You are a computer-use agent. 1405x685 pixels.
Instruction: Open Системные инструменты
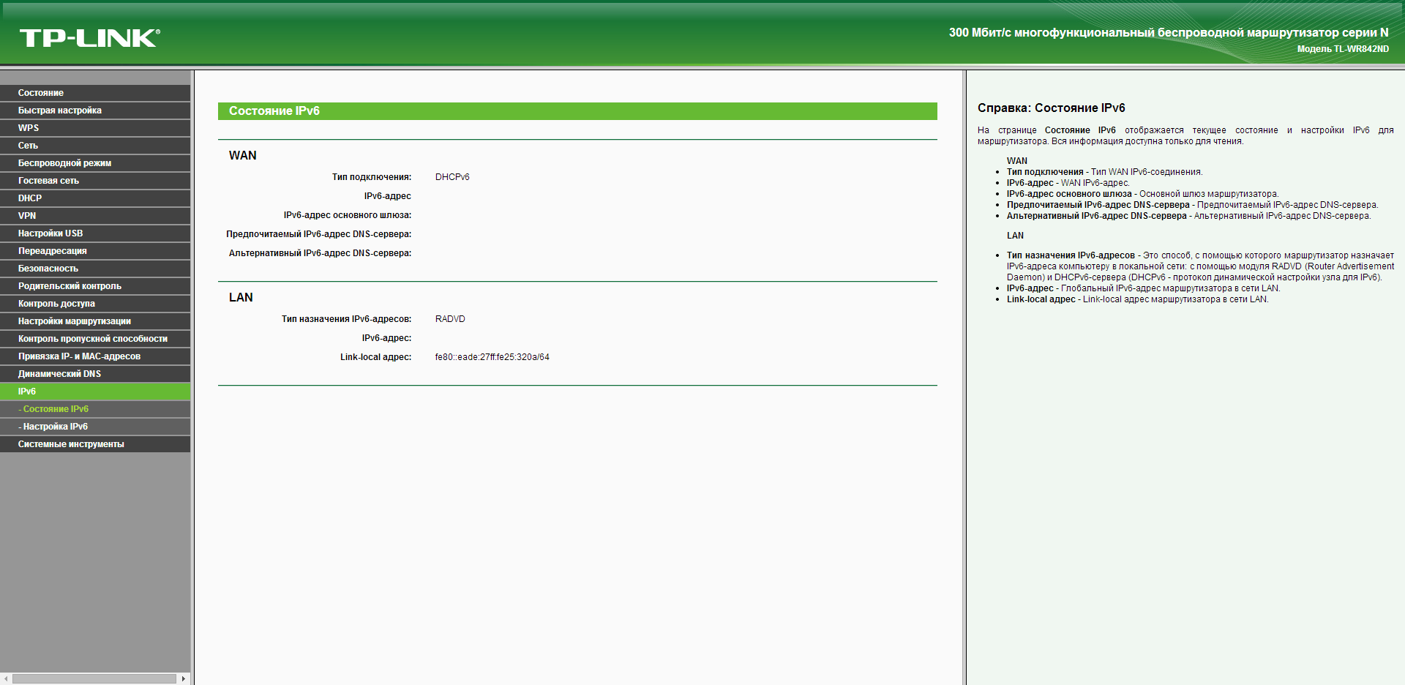(x=95, y=444)
